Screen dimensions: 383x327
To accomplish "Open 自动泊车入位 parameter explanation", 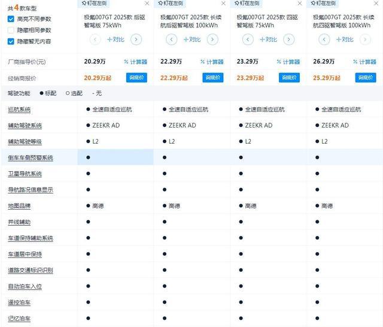I will (x=25, y=286).
